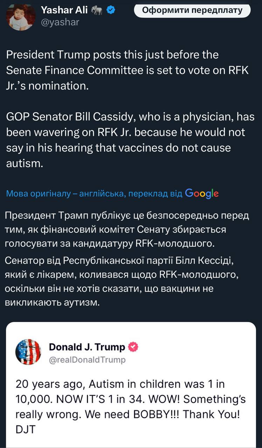This screenshot has height=448, width=262.
Task: Click the Donald J. Trump name in the quoted post
Action: [87, 347]
